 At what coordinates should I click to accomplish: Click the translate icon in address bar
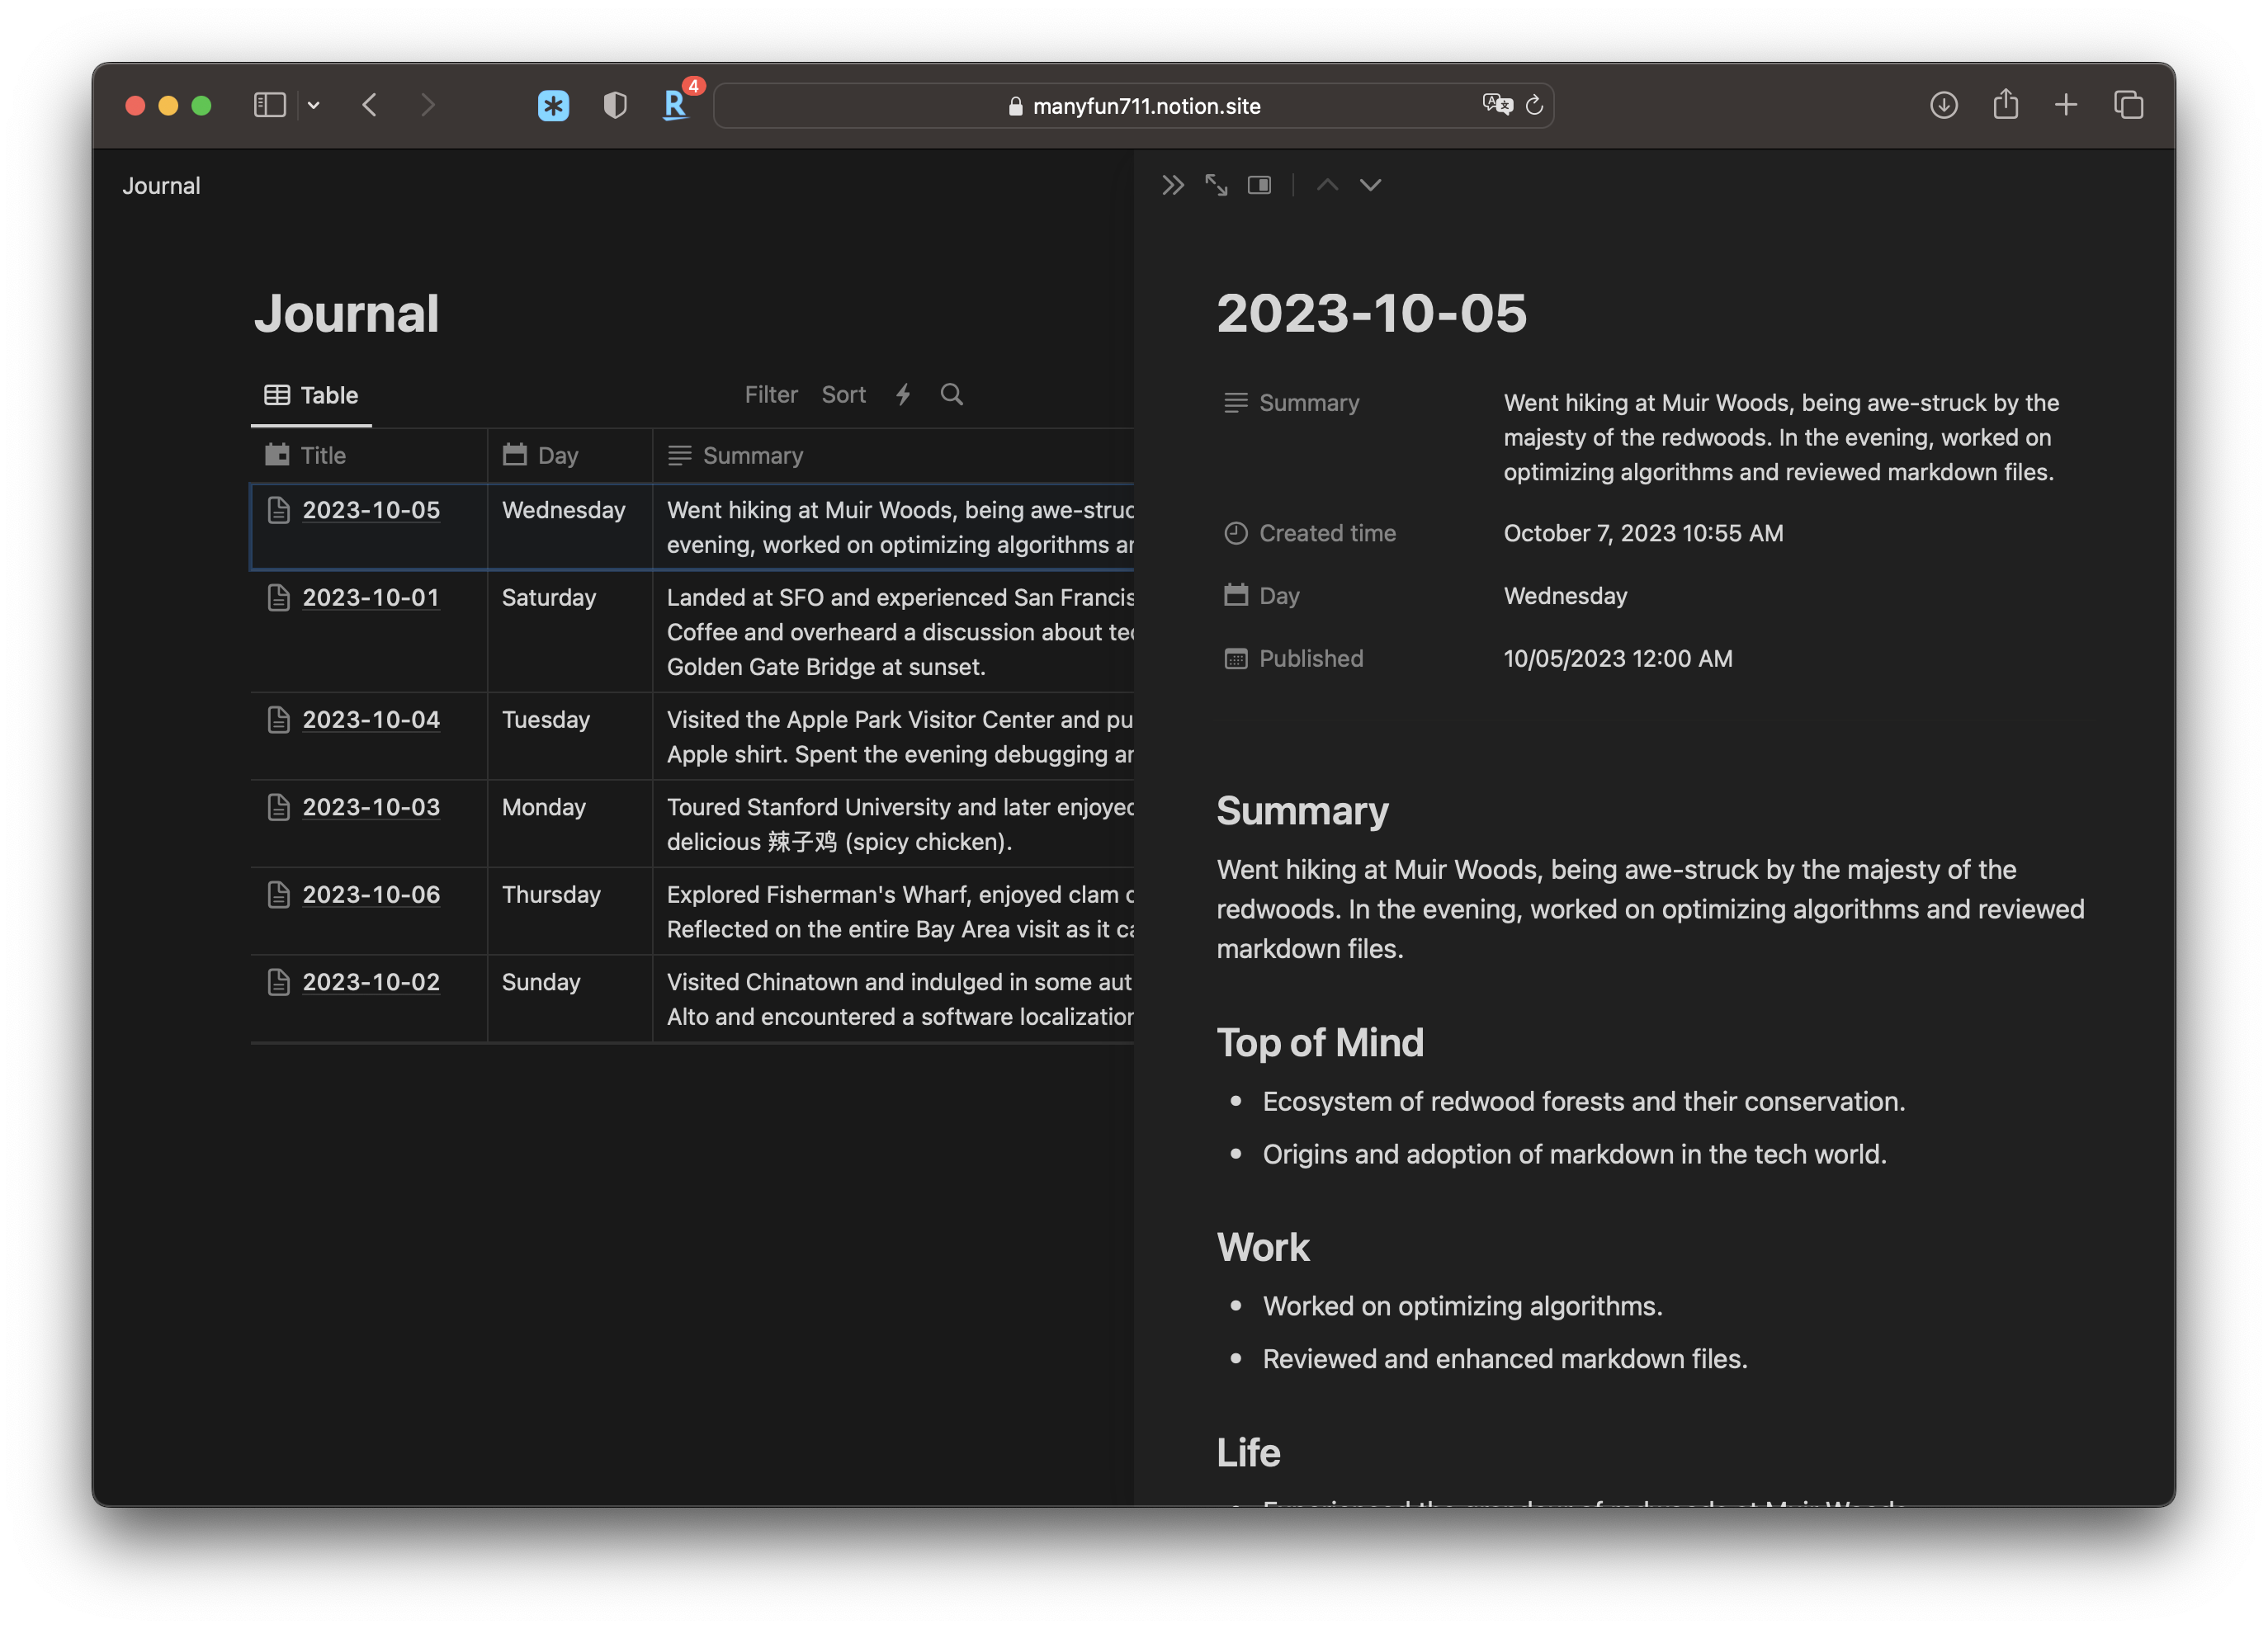pyautogui.click(x=1496, y=104)
